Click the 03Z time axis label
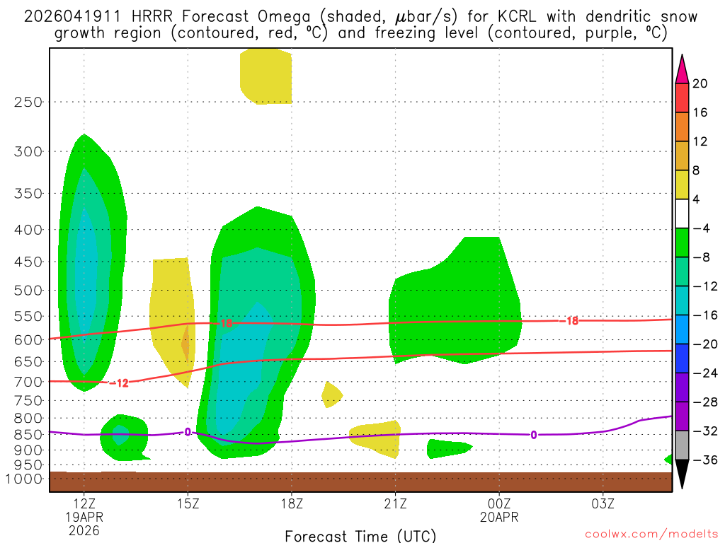725x543 pixels. click(603, 503)
